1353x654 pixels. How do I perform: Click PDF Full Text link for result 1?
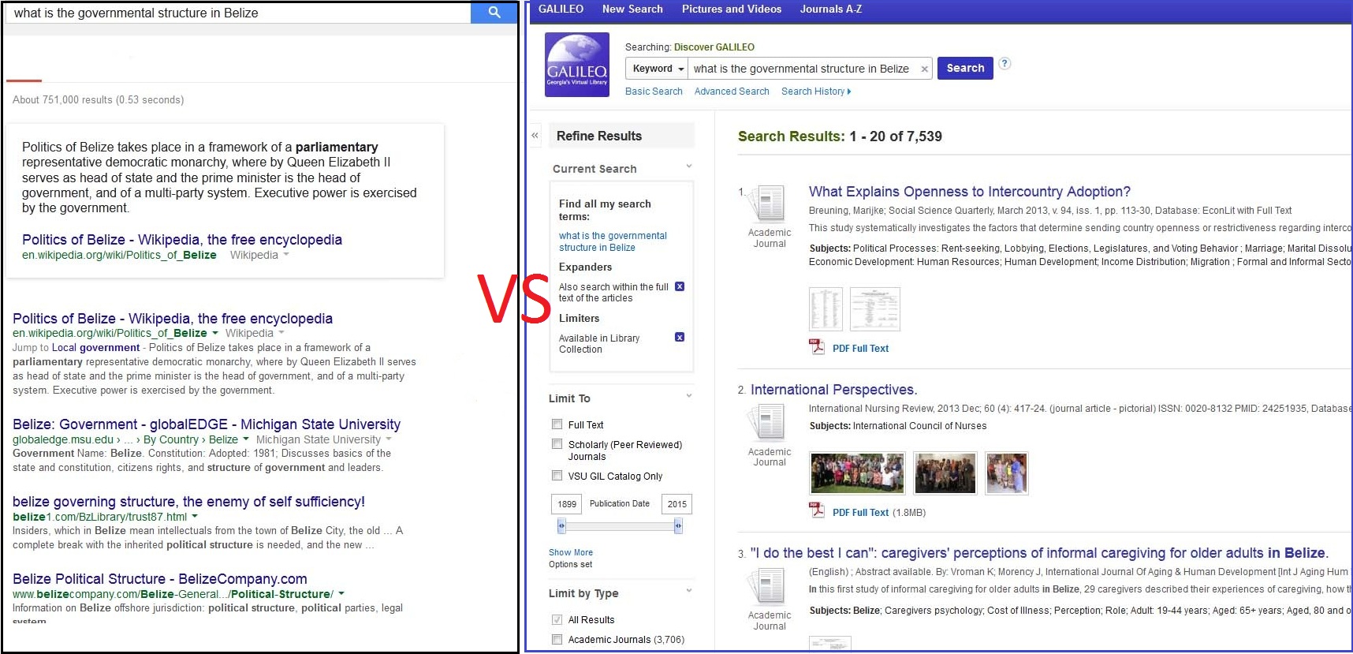pyautogui.click(x=860, y=349)
